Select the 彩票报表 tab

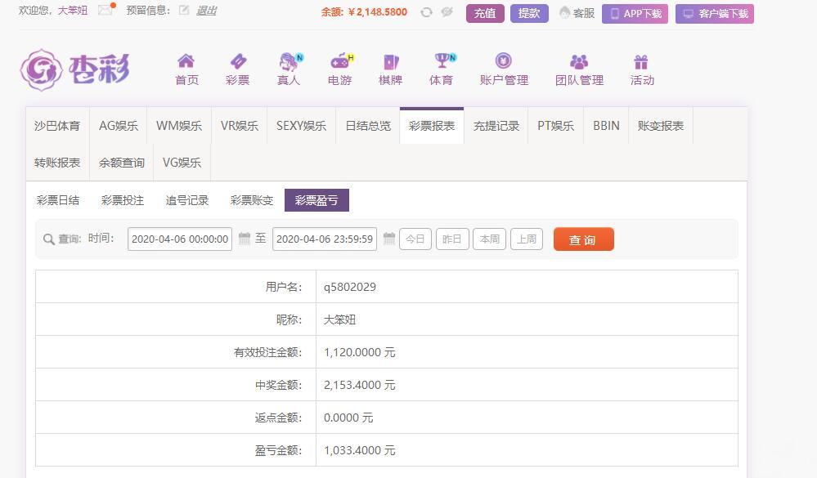coord(432,126)
